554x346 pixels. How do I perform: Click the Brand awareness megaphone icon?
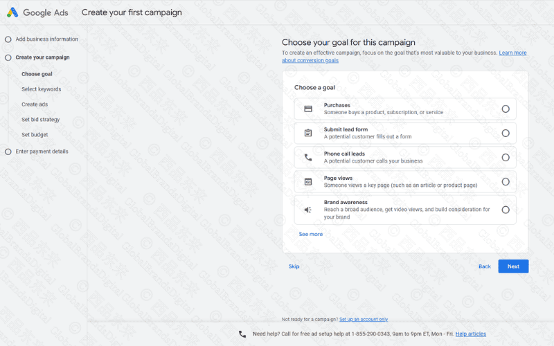308,210
